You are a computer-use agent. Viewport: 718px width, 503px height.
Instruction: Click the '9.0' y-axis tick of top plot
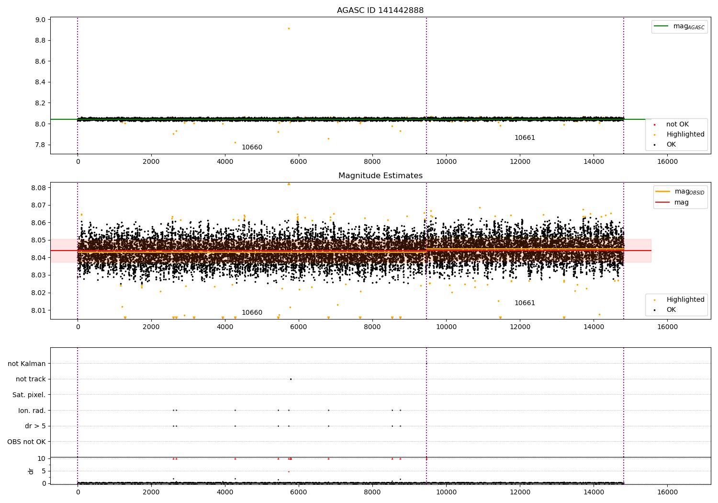tap(40, 20)
